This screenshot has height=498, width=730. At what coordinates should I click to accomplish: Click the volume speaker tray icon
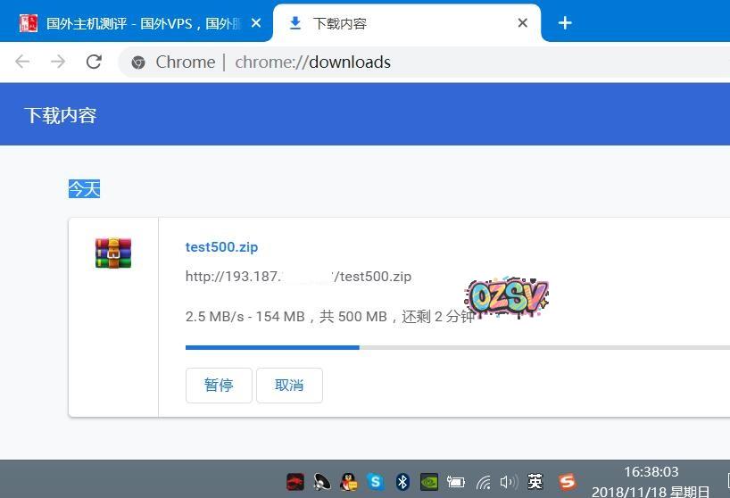pos(509,482)
